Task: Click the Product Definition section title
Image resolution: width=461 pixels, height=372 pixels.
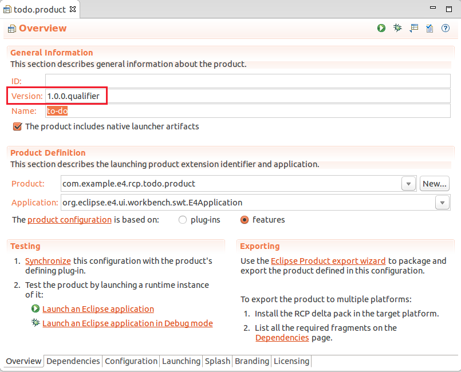Action: point(48,153)
